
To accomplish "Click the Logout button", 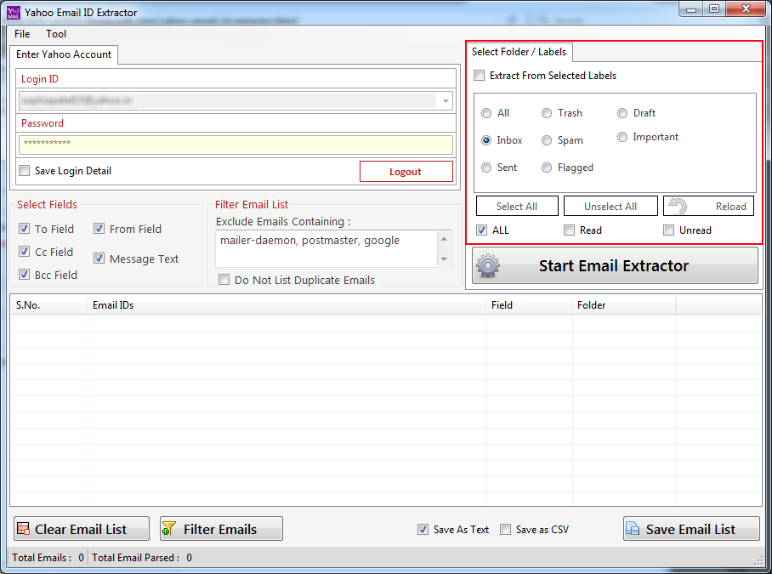I will (406, 171).
